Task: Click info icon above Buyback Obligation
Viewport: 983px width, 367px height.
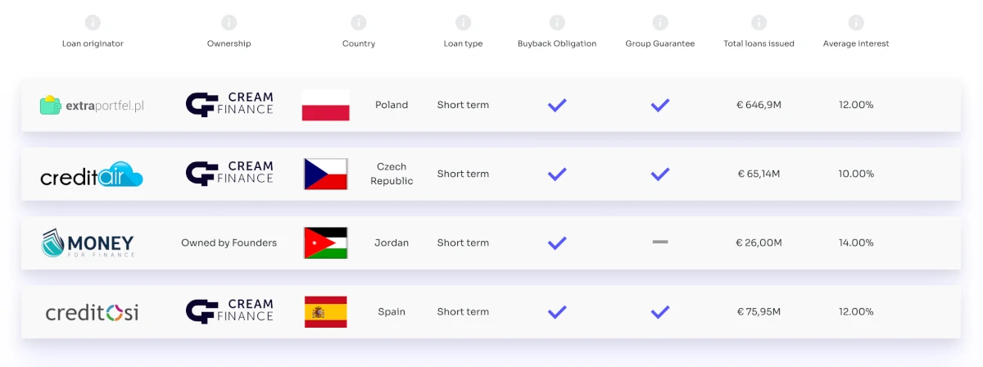Action: click(x=557, y=22)
